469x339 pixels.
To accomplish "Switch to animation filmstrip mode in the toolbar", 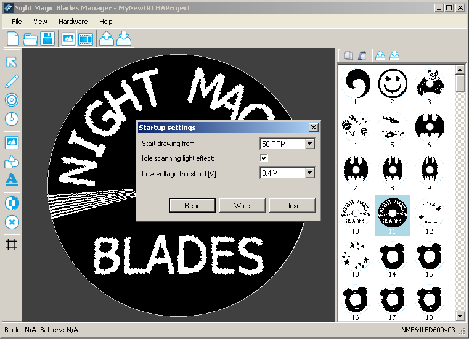I will (86, 39).
